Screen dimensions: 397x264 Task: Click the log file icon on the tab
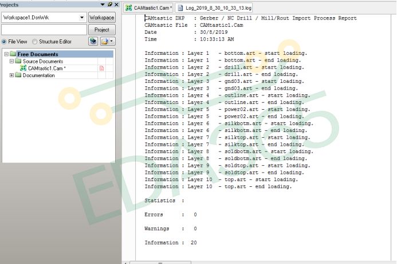[180, 8]
